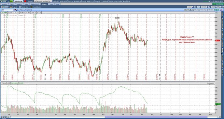This screenshot has width=224, height=119.
Task: Switch to the Scan tab
Action: coord(26,4)
